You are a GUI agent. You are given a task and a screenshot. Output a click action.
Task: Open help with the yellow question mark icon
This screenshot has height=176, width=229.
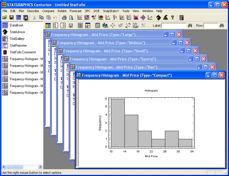pyautogui.click(x=173, y=18)
